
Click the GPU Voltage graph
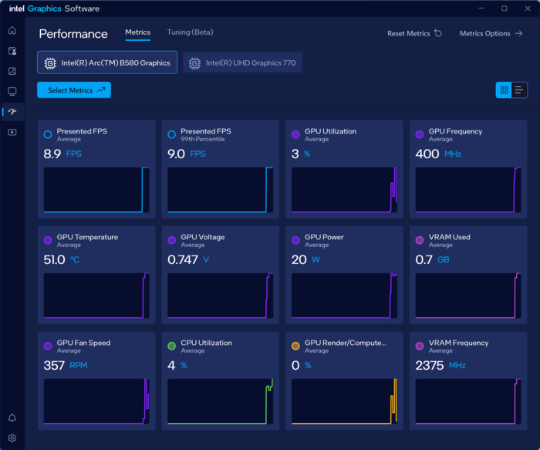pos(221,296)
